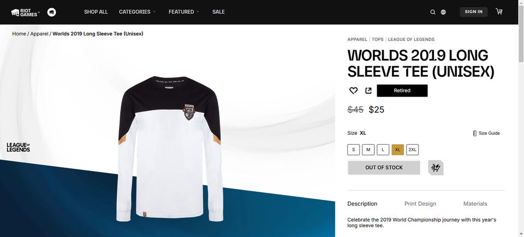The height and width of the screenshot is (237, 524).
Task: Click the grey cart icon beside Out of Stock
Action: pyautogui.click(x=436, y=168)
